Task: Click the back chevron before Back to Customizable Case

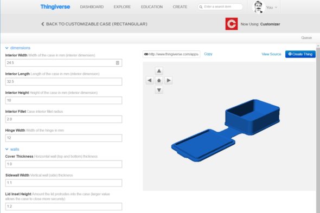Action: (x=43, y=24)
